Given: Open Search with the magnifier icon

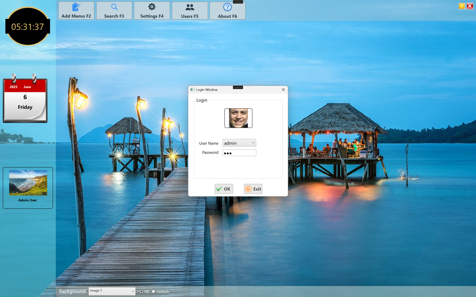Looking at the screenshot, I should pyautogui.click(x=114, y=7).
